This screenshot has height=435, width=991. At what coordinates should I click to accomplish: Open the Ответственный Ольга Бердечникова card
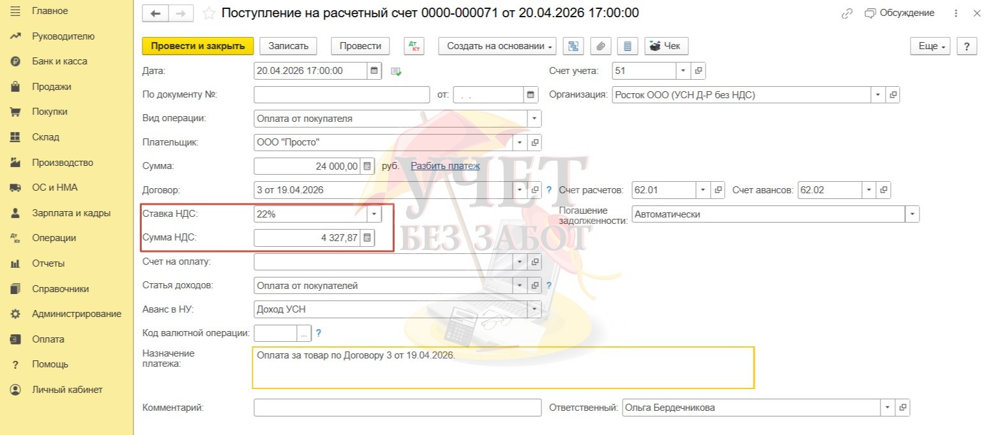point(902,408)
